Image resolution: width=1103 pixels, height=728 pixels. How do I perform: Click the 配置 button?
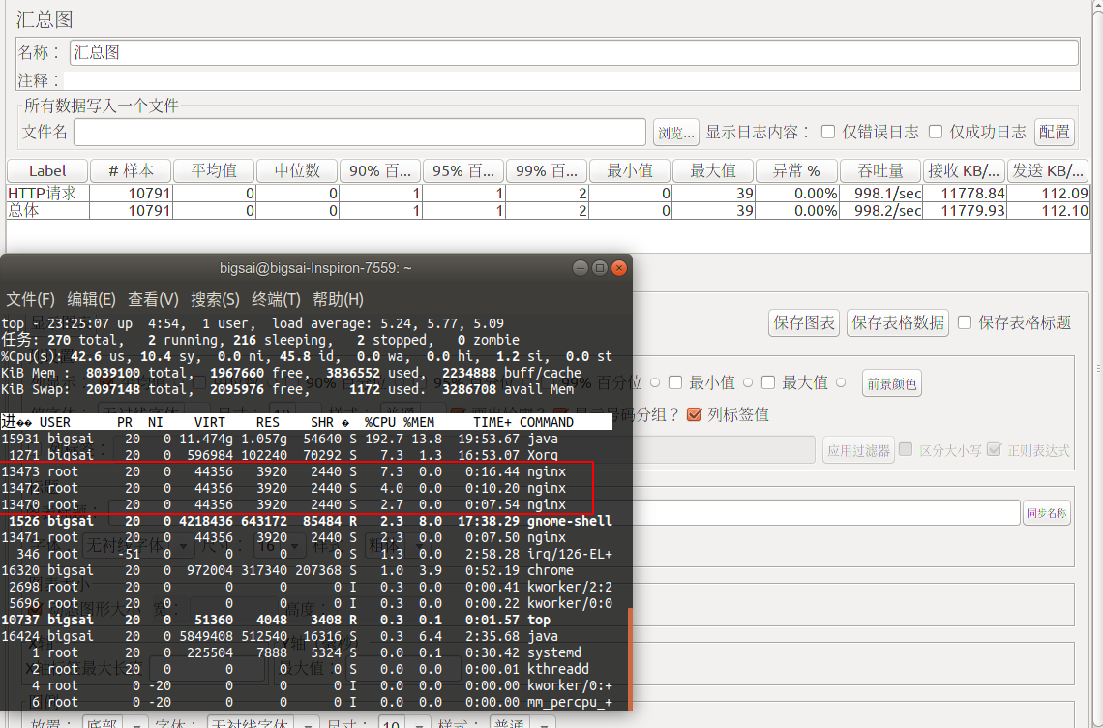[x=1055, y=133]
